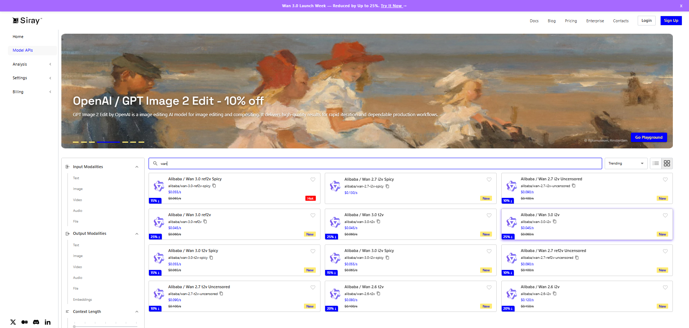Open the Contacts page
Screen dimensions: 689x328
point(621,21)
